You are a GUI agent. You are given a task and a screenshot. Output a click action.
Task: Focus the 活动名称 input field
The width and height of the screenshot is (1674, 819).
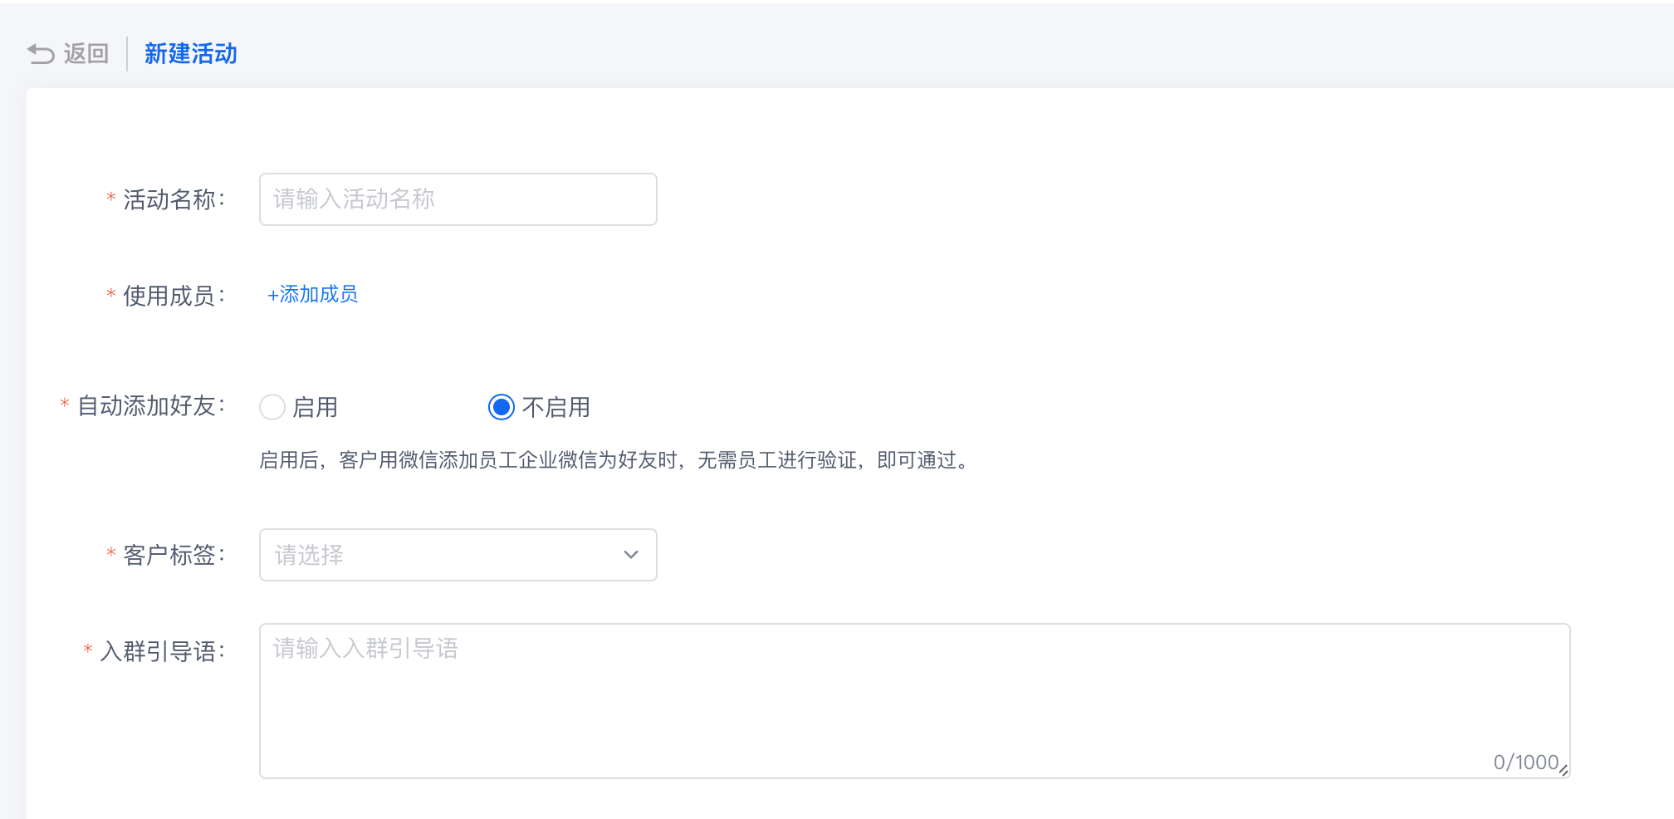(458, 199)
